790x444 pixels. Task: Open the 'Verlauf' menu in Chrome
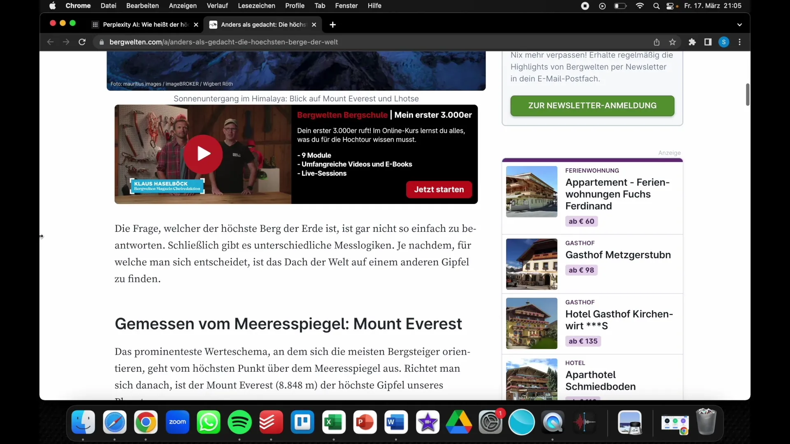[217, 5]
